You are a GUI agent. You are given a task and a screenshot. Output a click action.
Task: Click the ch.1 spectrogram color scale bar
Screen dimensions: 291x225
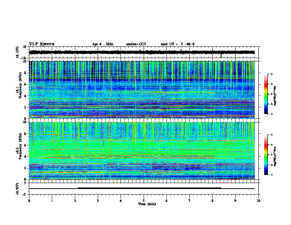point(266,94)
